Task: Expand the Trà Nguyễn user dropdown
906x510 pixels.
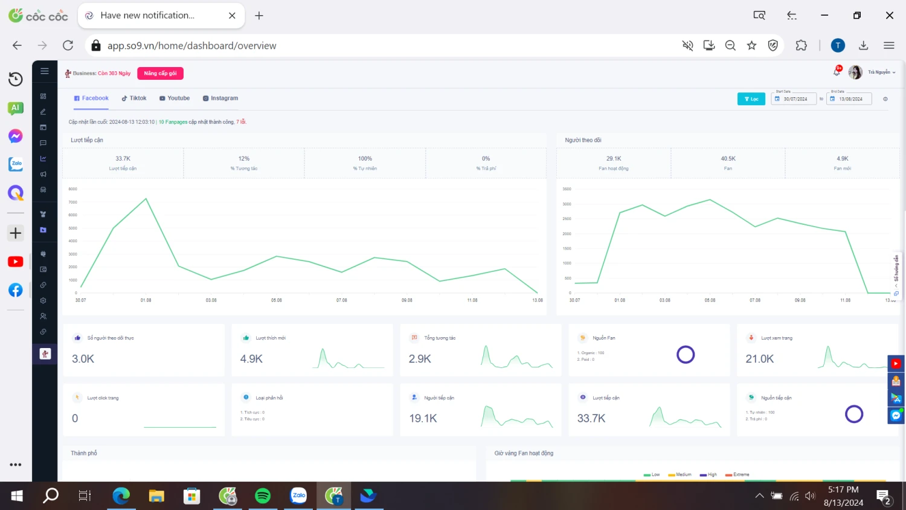Action: coord(882,72)
